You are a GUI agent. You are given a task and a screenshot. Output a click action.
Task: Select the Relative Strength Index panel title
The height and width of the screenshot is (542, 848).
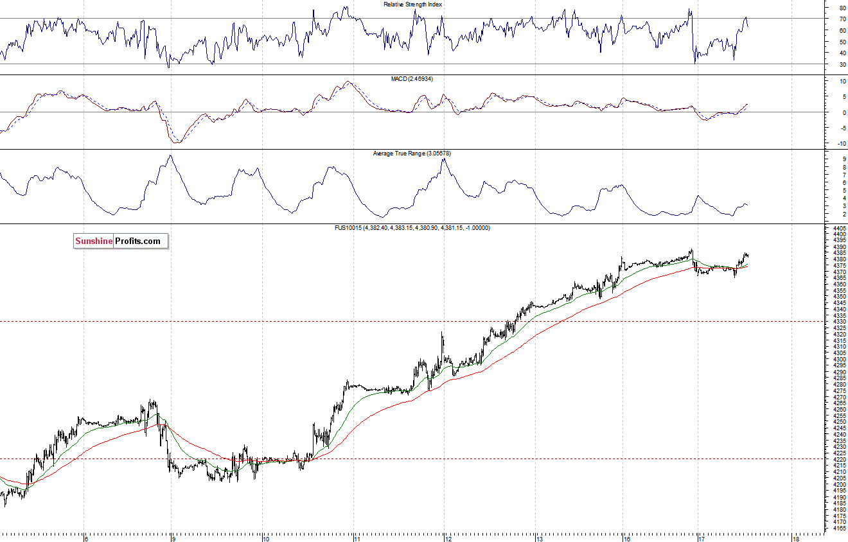point(412,4)
